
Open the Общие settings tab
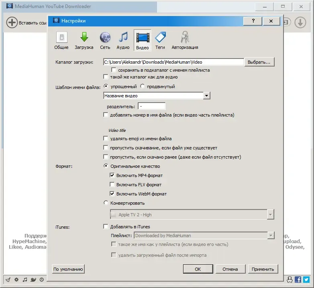(61, 40)
